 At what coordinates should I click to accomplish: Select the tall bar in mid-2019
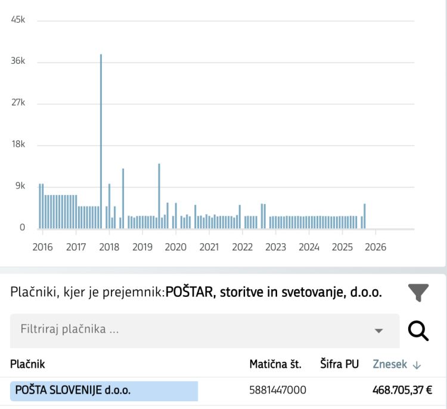pyautogui.click(x=159, y=196)
